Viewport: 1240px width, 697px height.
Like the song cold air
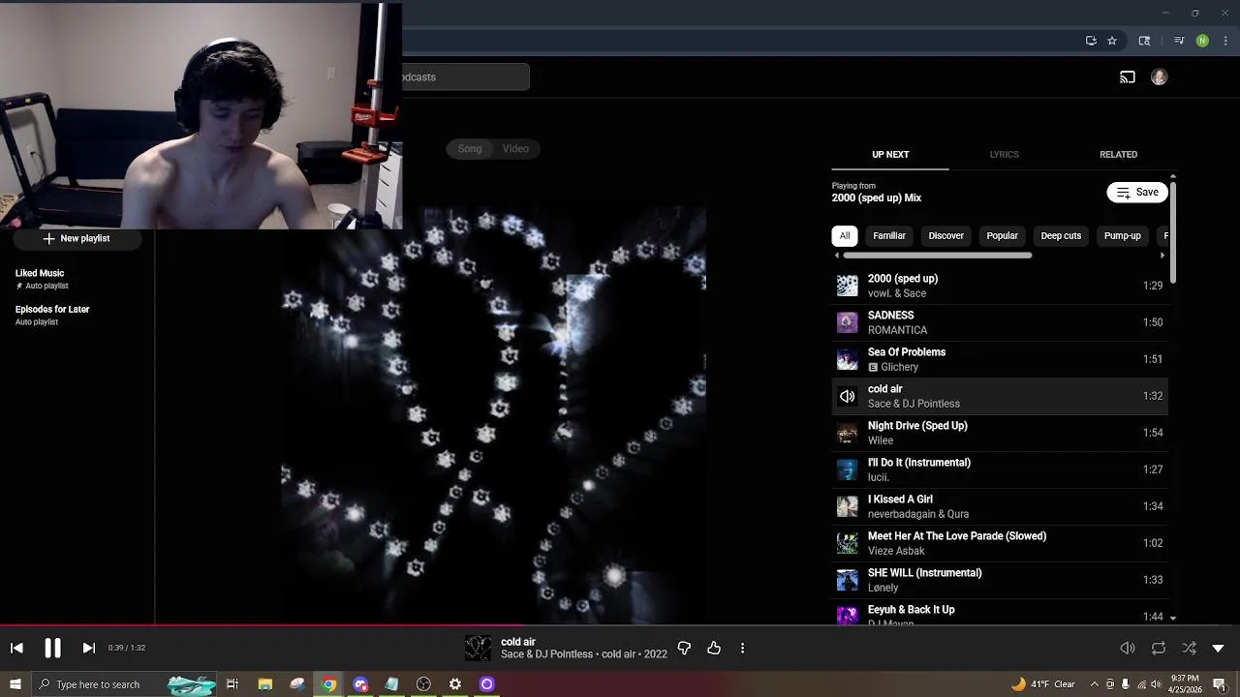coord(714,648)
